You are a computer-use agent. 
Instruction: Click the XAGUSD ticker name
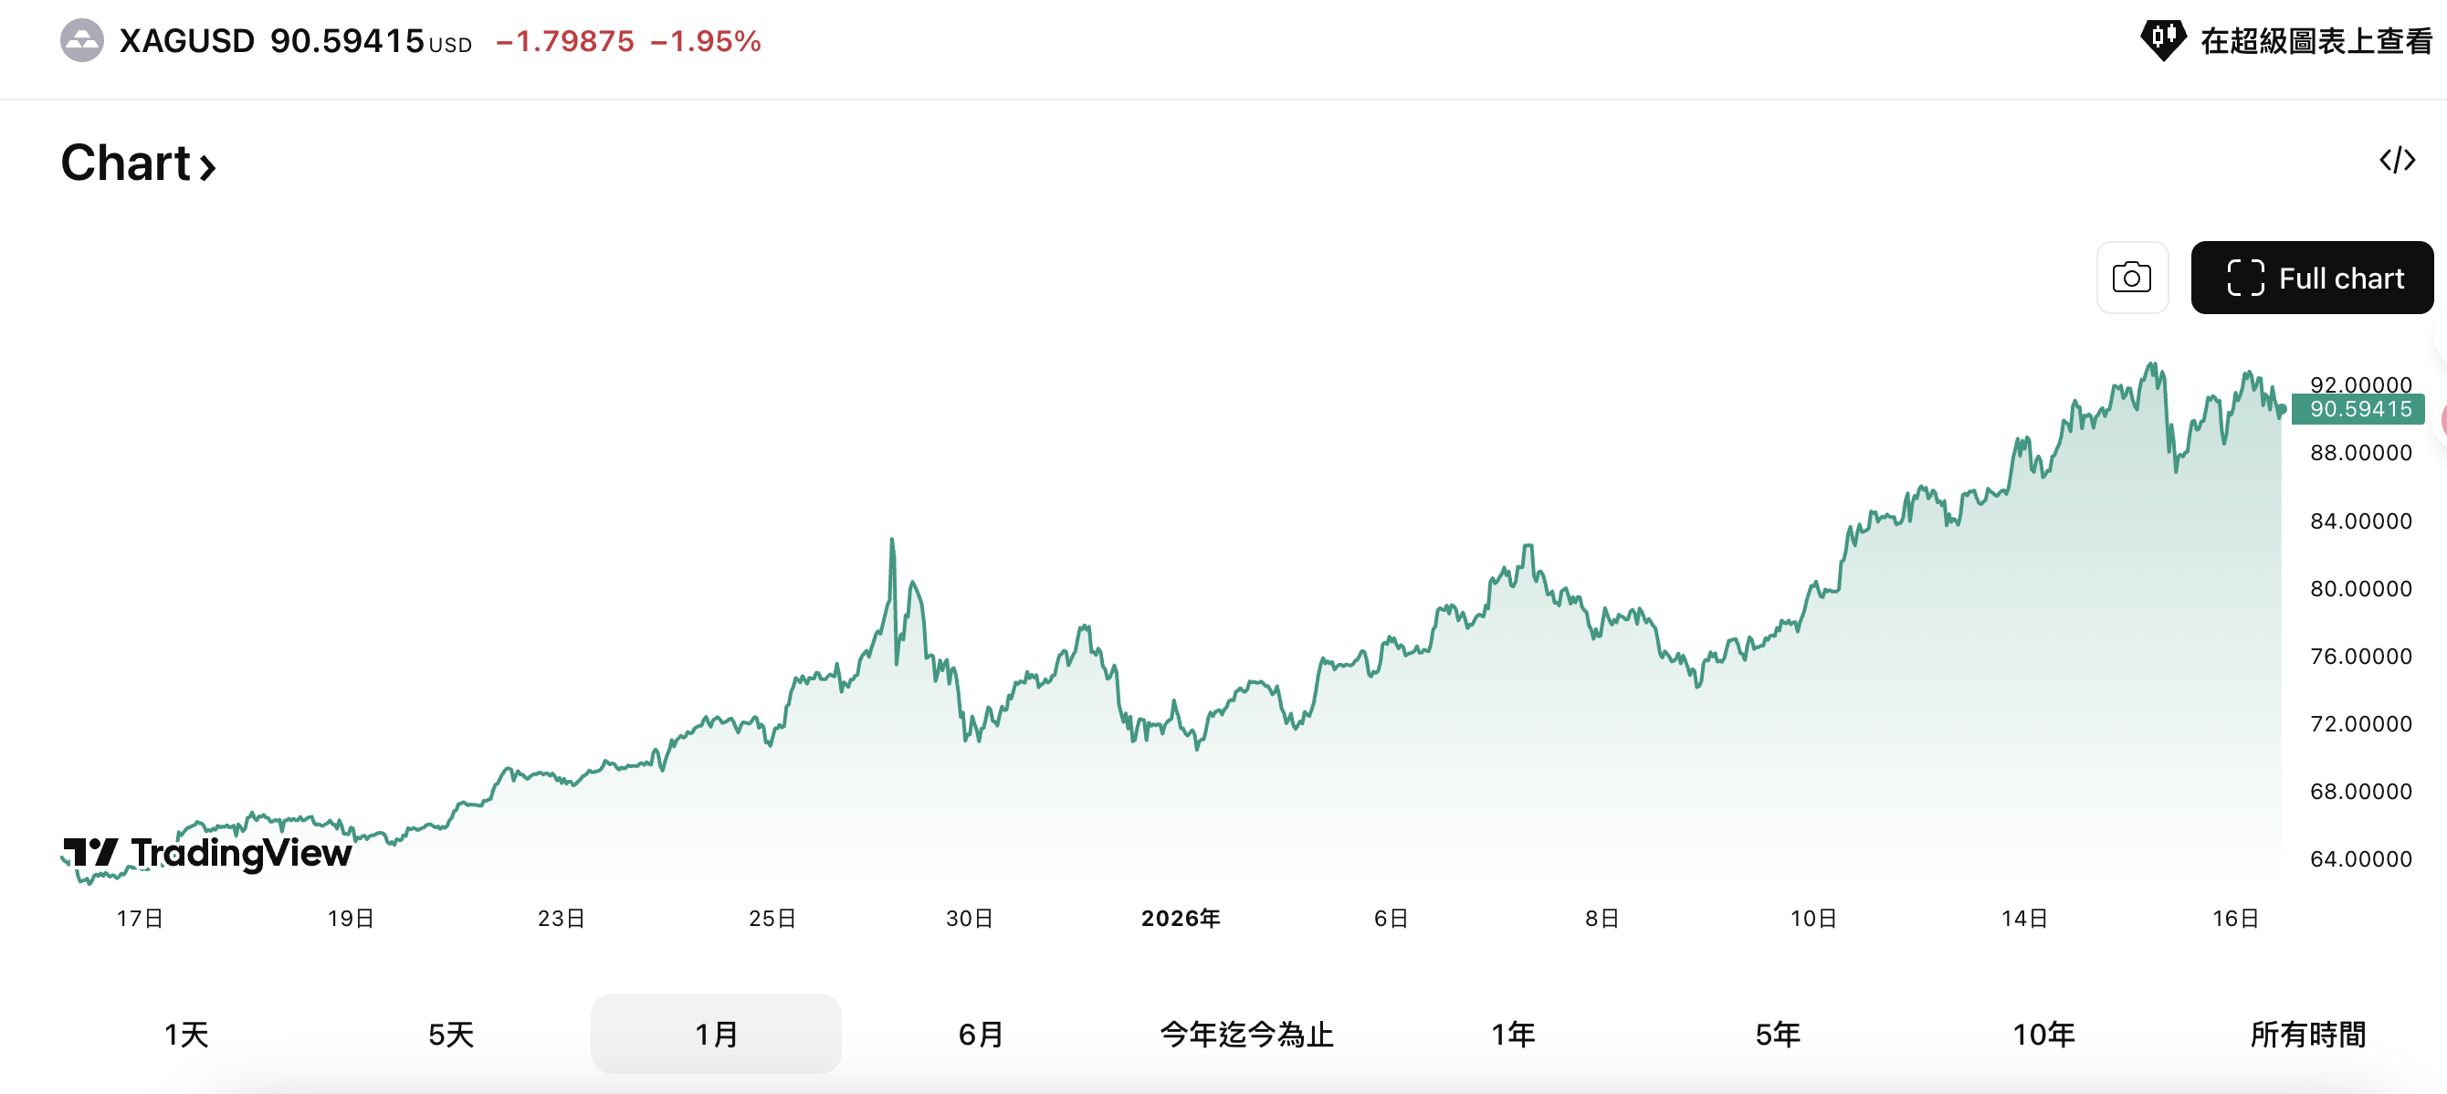pos(187,41)
